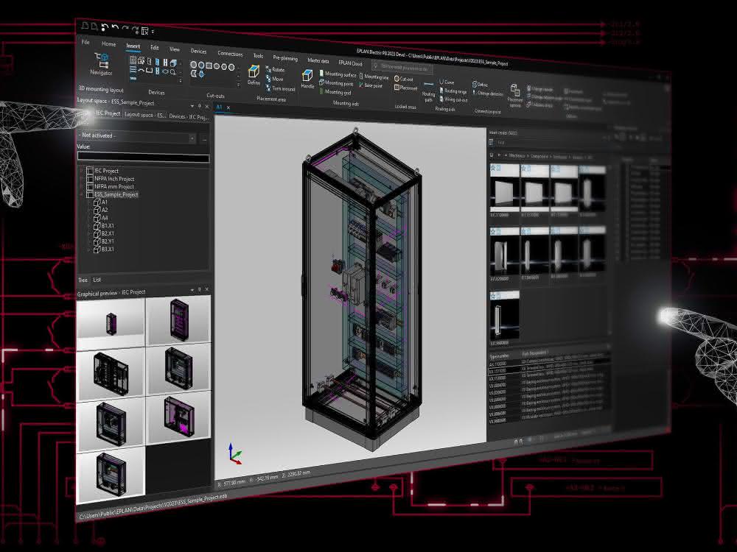737x552 pixels.
Task: Open the filter settings button beside Not activated
Action: point(204,139)
